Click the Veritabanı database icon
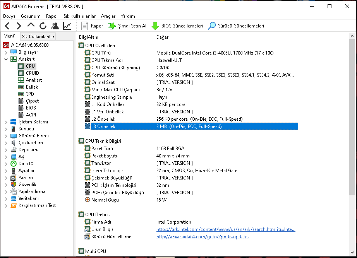Viewport: 357px width, 258px height. tap(14, 198)
